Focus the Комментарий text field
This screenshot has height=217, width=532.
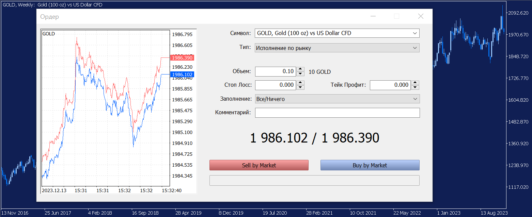click(337, 113)
